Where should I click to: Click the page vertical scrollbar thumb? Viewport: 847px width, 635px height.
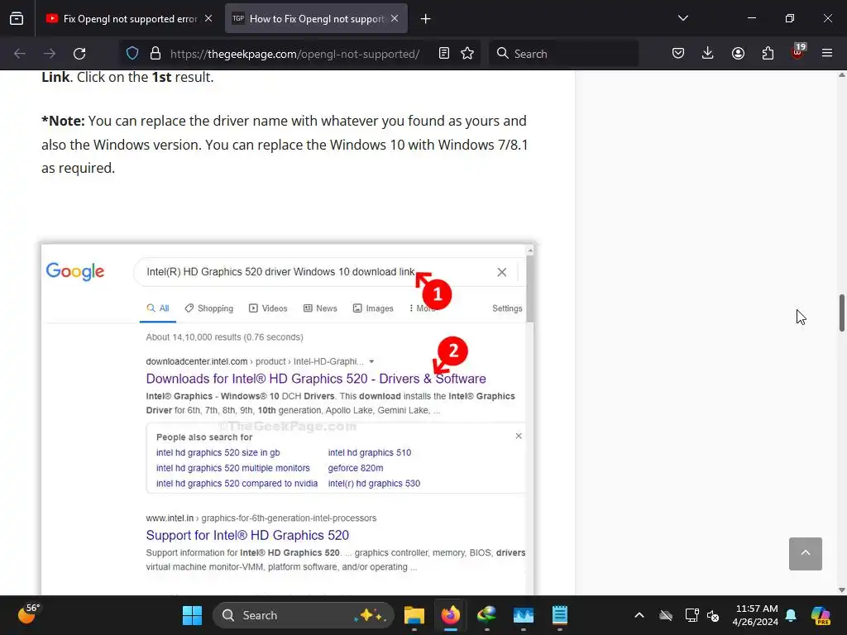coord(841,313)
